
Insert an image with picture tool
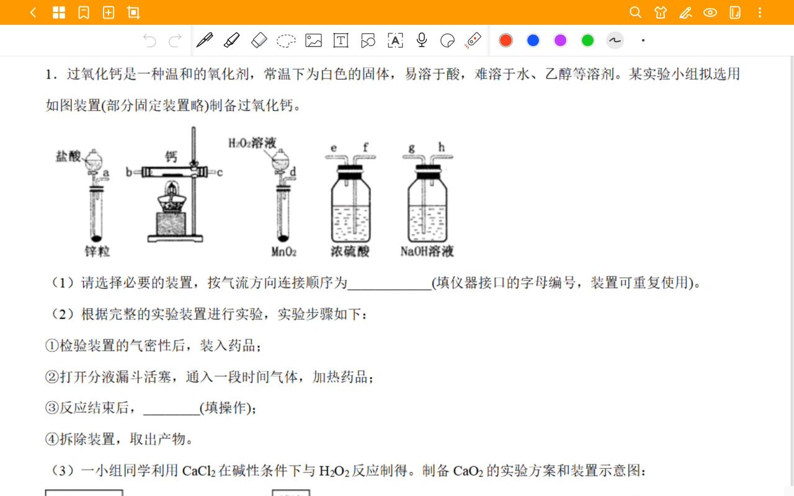[x=313, y=41]
